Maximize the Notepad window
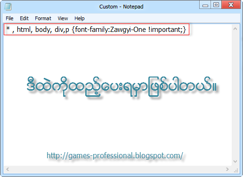 tap(216, 5)
